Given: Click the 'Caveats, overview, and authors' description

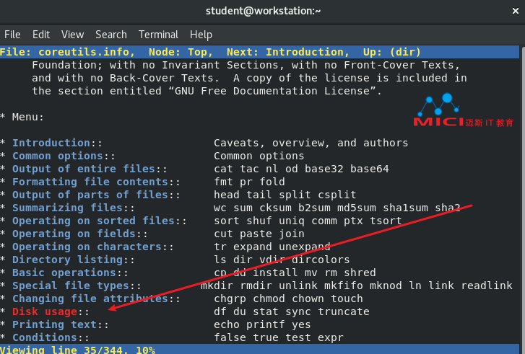Looking at the screenshot, I should coord(311,143).
